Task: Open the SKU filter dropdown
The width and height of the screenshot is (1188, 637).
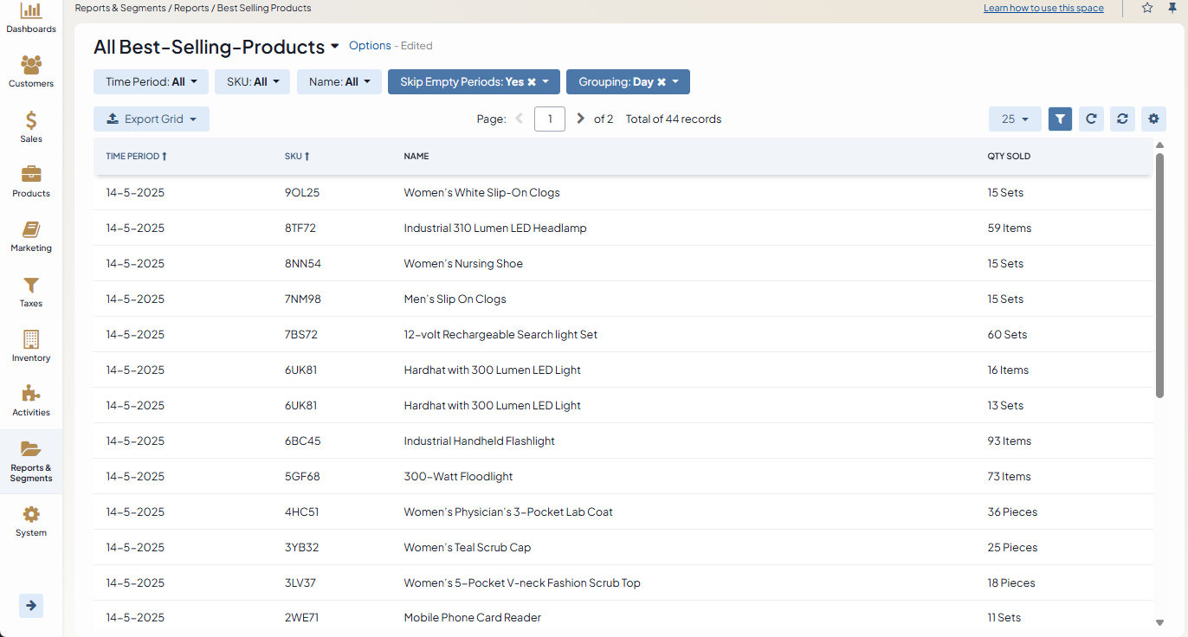Action: click(x=252, y=82)
